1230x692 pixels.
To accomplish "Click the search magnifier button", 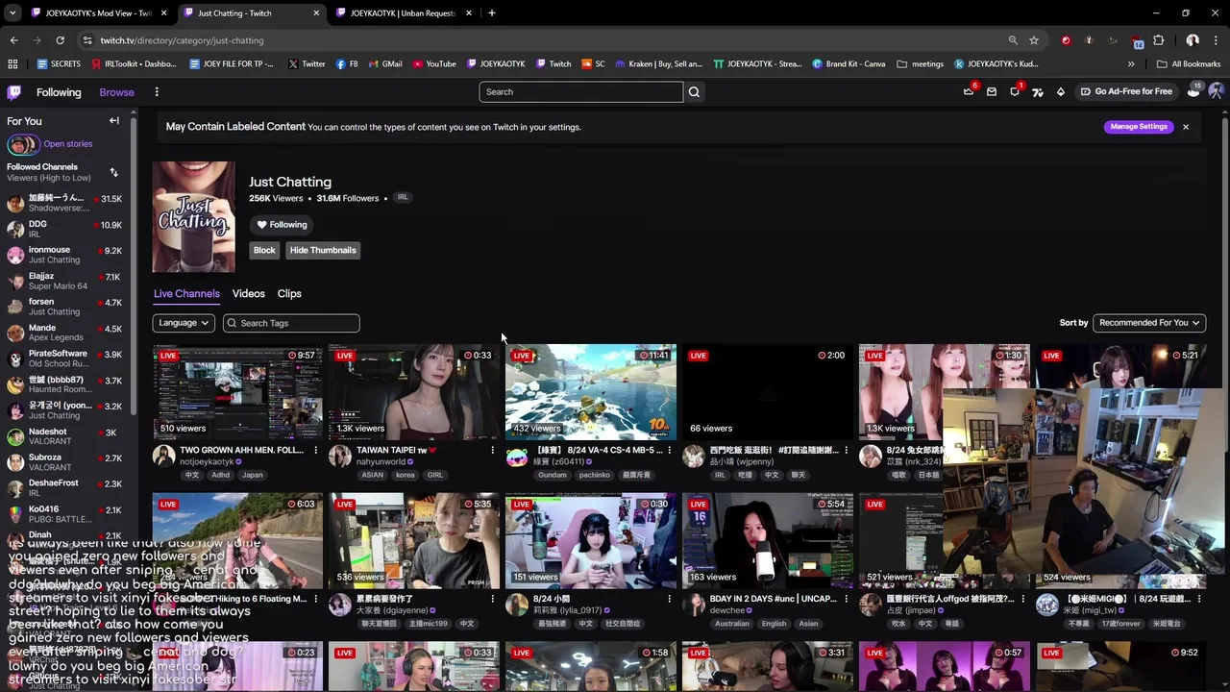I will (x=694, y=91).
